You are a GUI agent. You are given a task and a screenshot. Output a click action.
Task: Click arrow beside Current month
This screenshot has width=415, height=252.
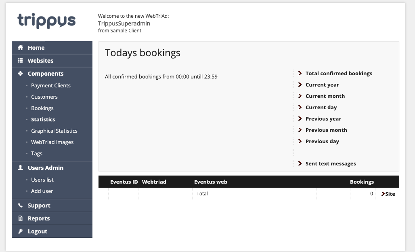click(300, 96)
